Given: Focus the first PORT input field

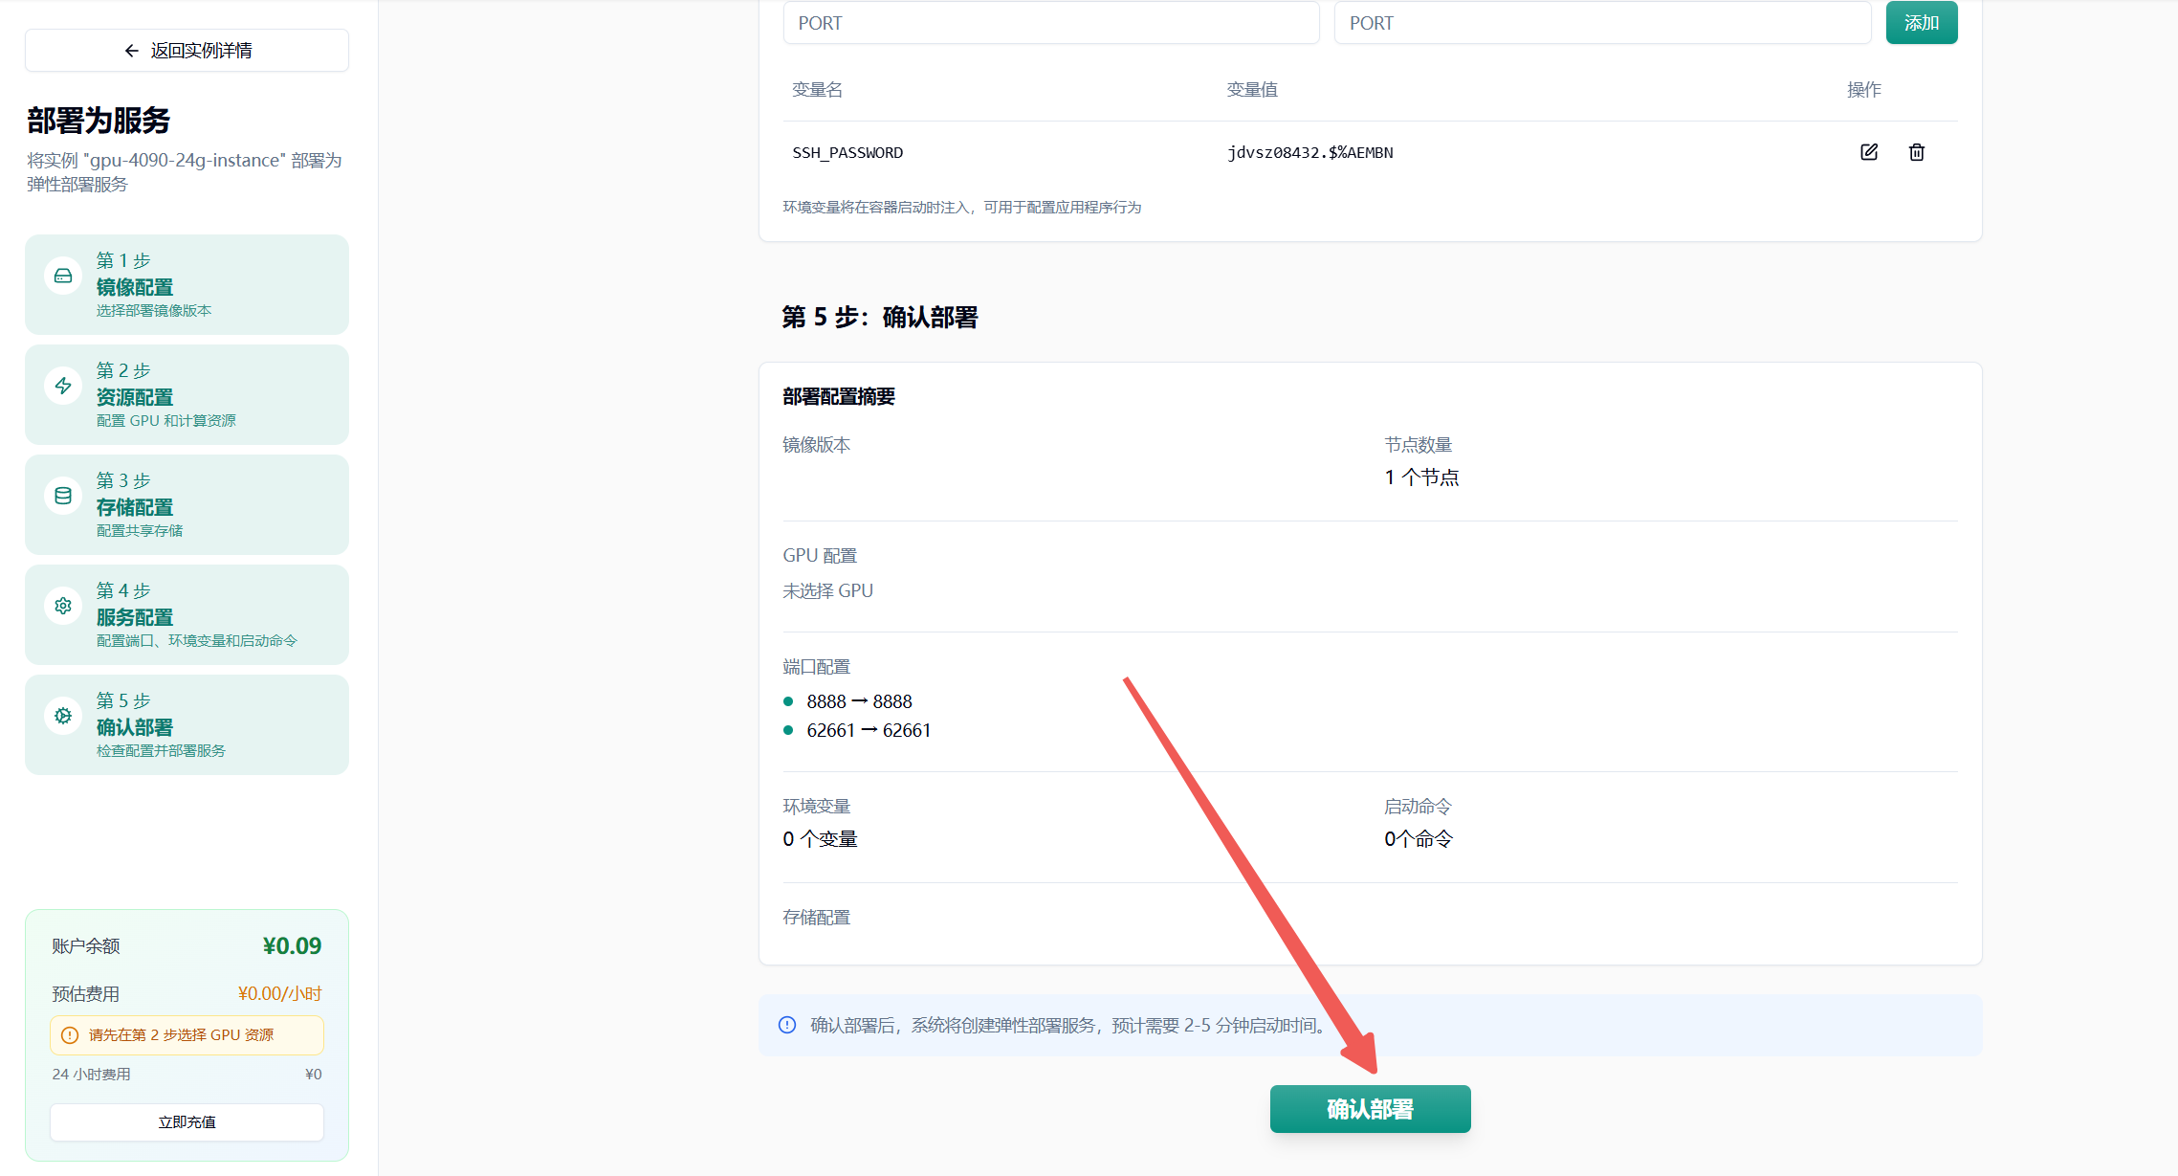Looking at the screenshot, I should (x=1050, y=23).
